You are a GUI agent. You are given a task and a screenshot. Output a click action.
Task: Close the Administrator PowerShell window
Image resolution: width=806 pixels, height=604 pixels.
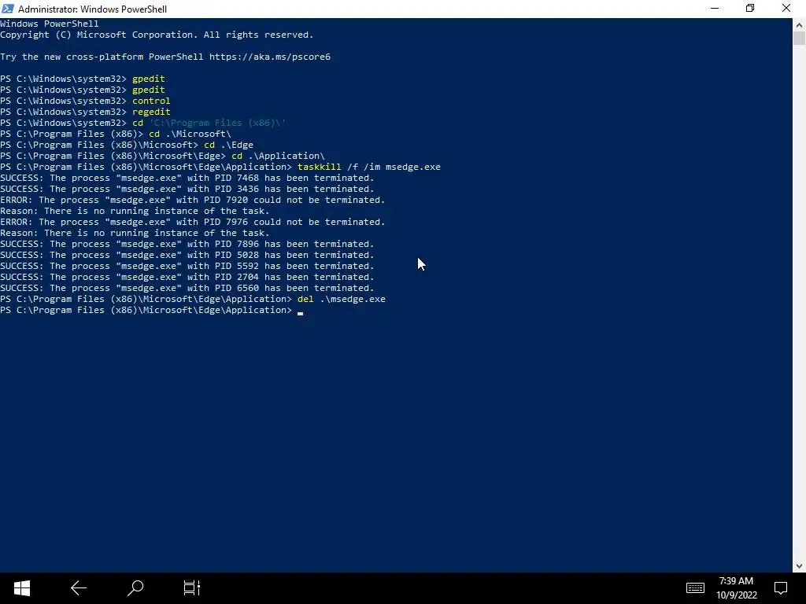tap(786, 9)
